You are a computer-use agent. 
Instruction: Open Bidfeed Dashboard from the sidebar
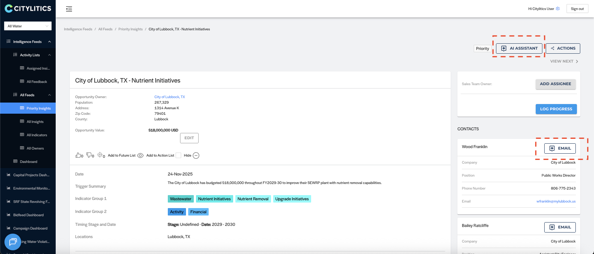click(x=28, y=215)
